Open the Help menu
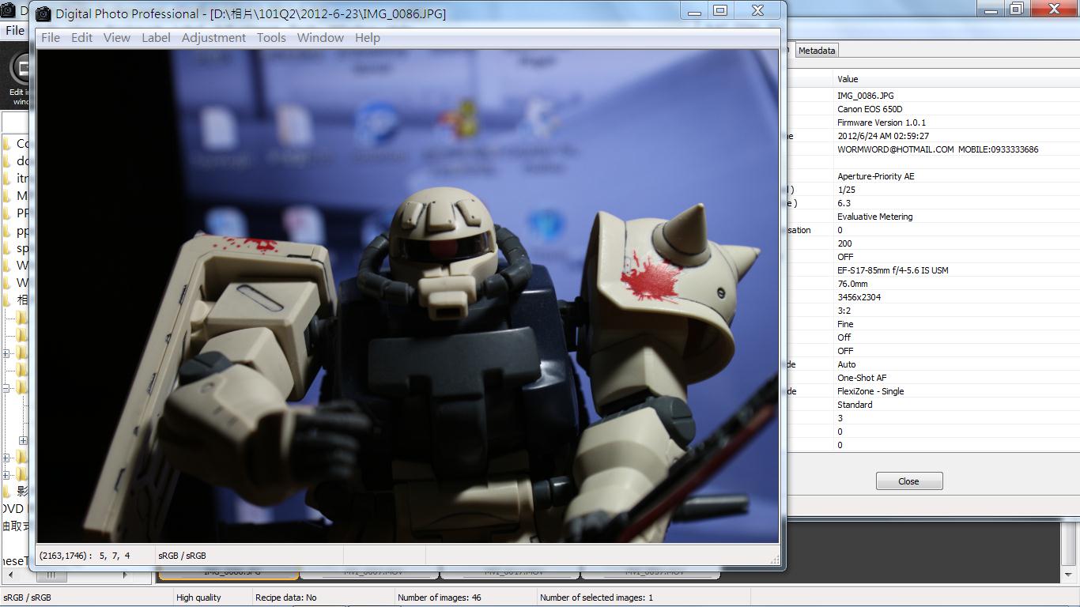This screenshot has height=607, width=1080. [x=368, y=37]
